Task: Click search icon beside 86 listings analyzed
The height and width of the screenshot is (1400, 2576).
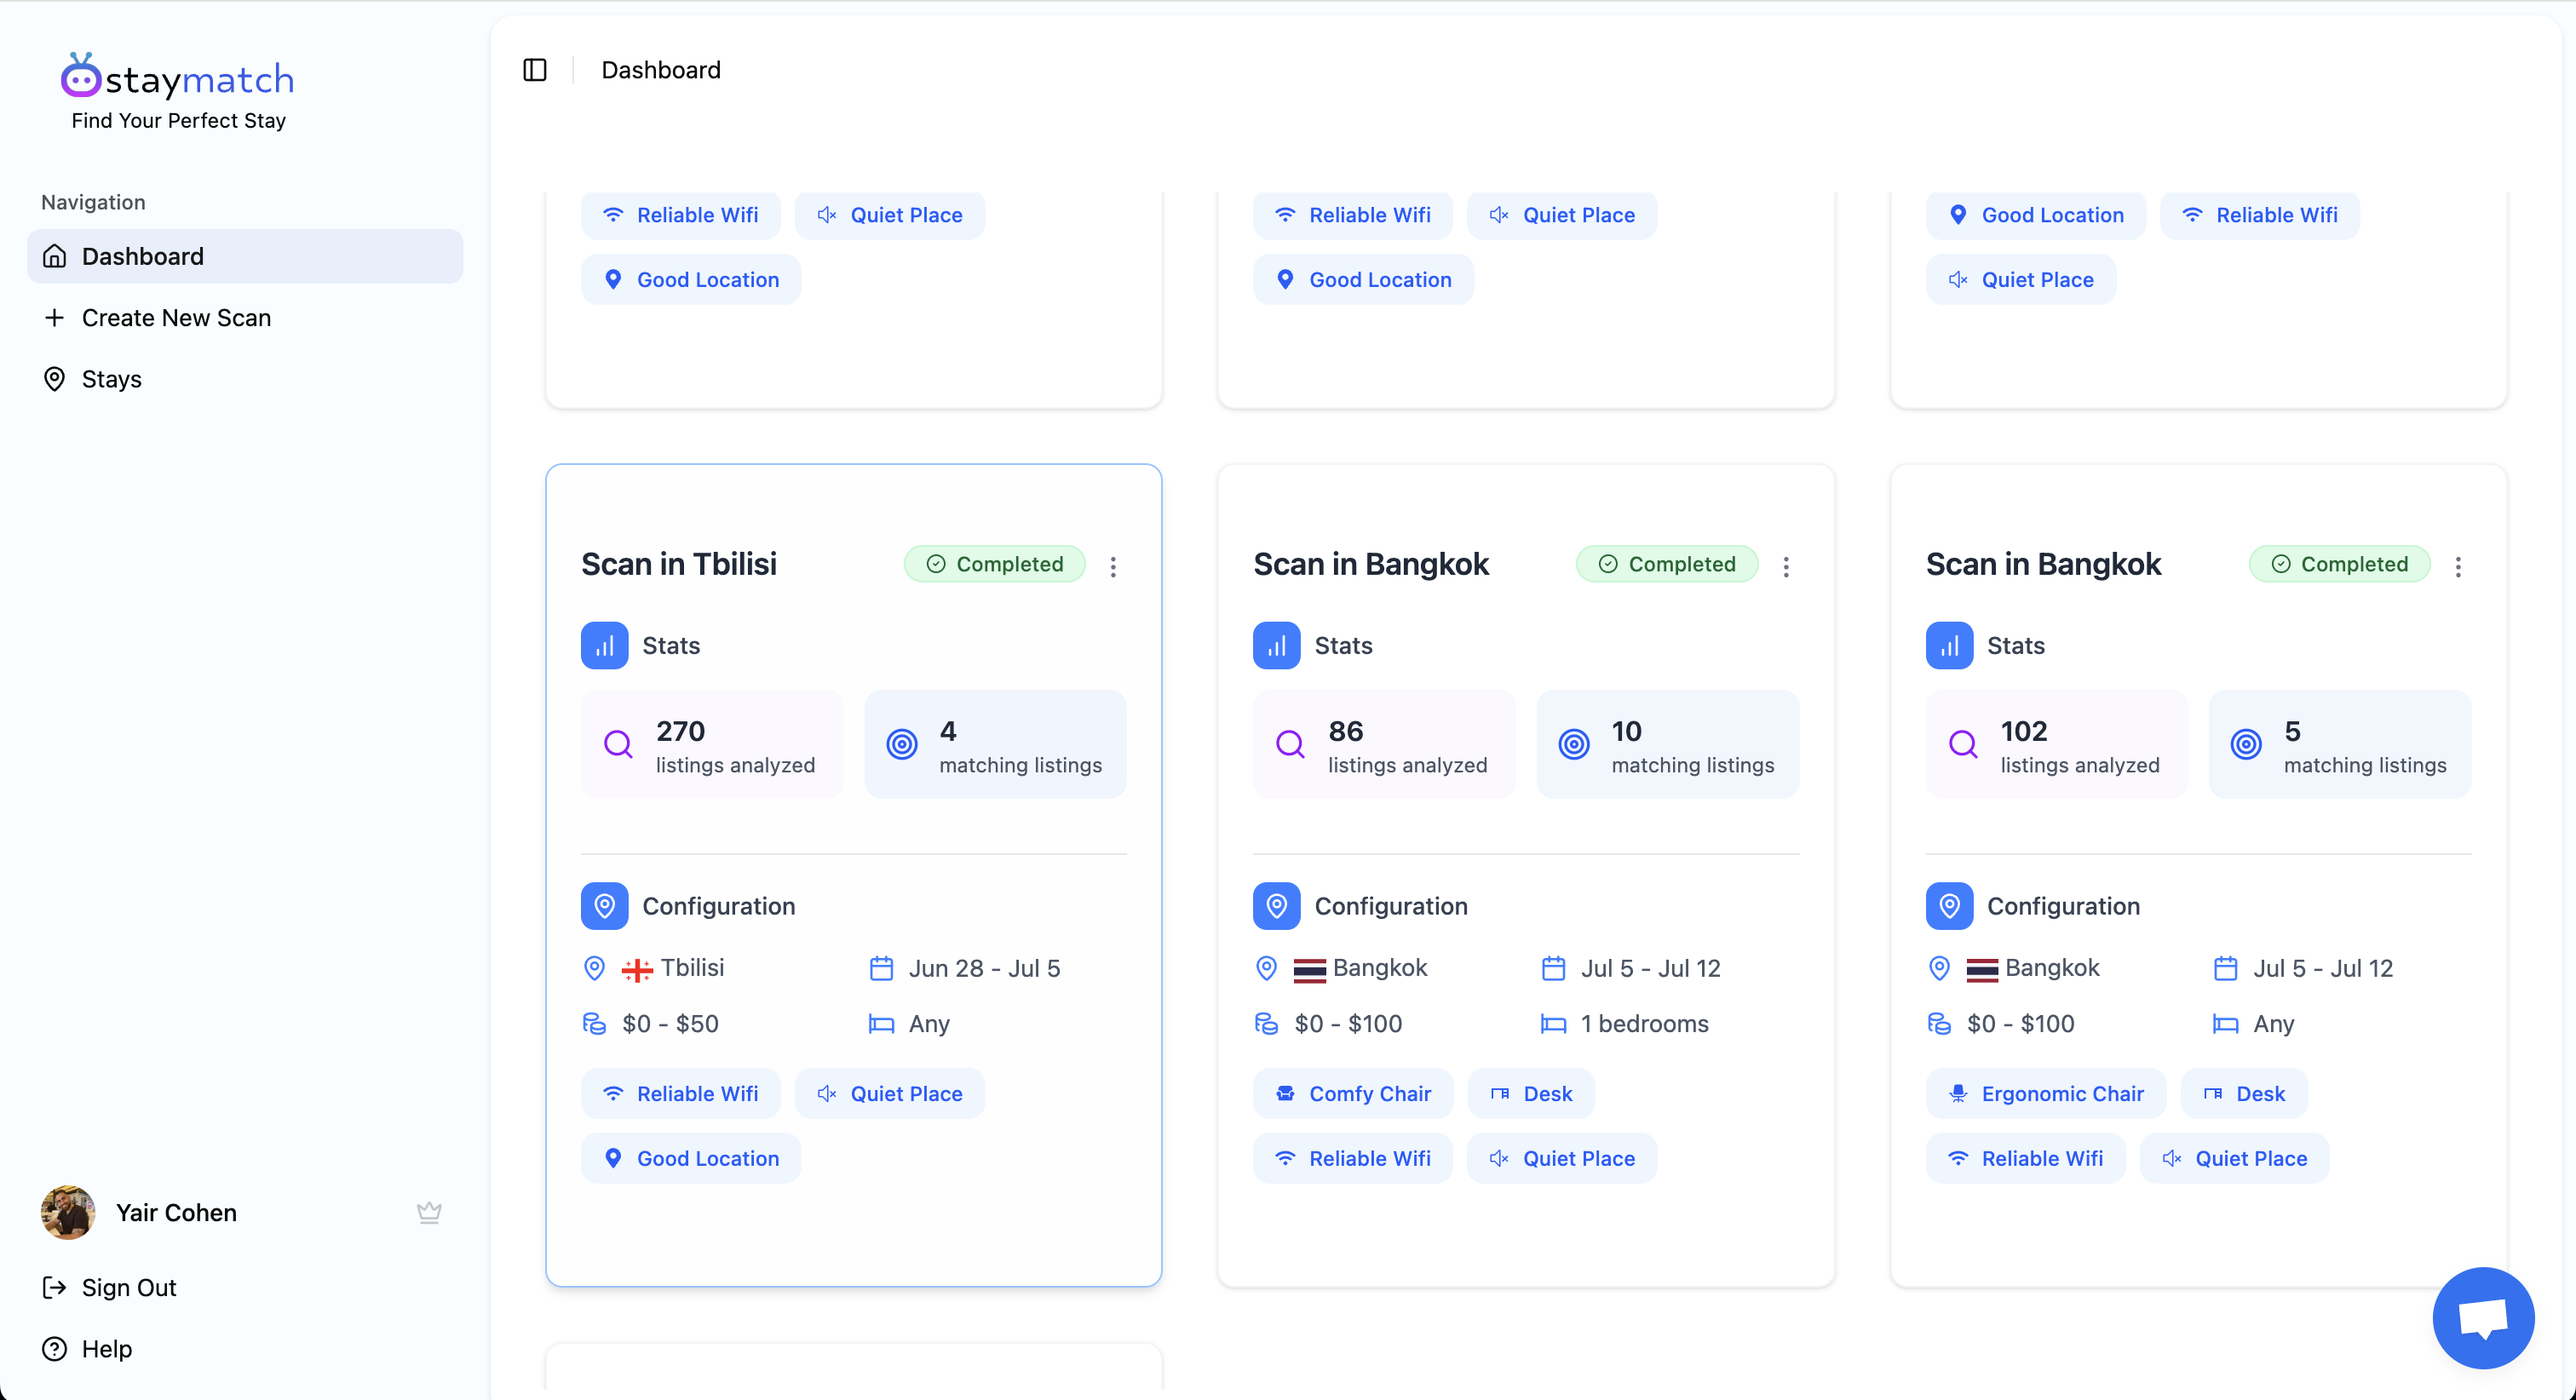Action: 1290,744
